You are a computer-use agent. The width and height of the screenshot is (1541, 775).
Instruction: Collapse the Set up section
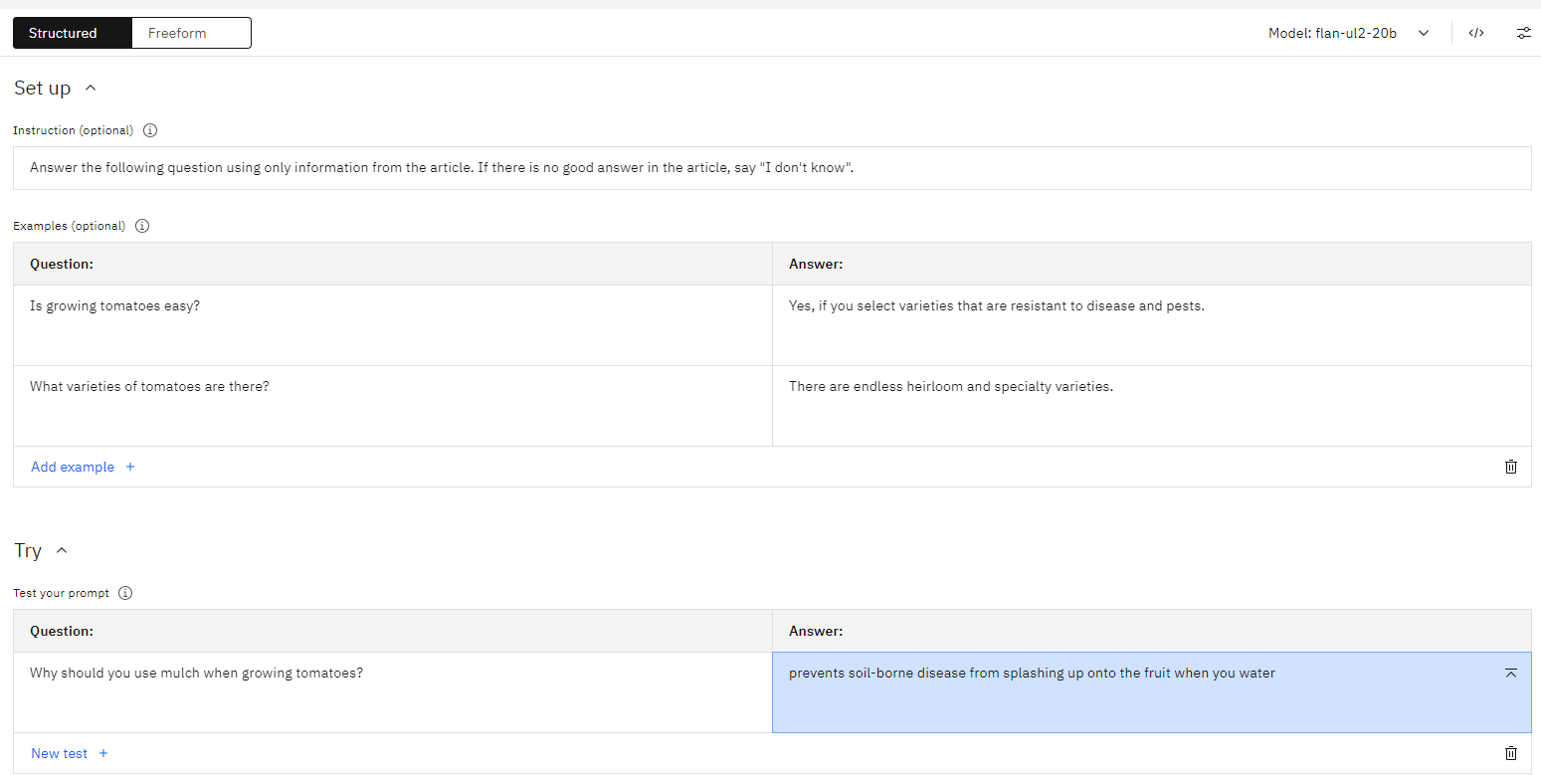click(91, 88)
